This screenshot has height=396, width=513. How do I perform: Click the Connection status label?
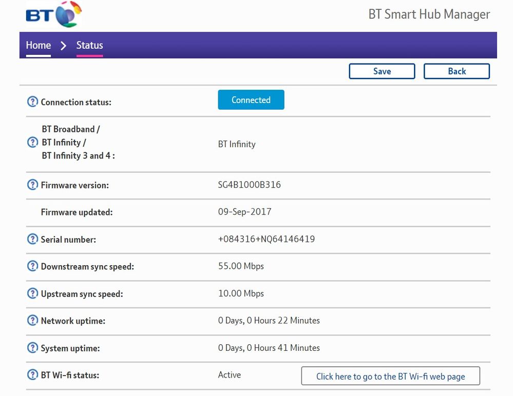pos(76,102)
